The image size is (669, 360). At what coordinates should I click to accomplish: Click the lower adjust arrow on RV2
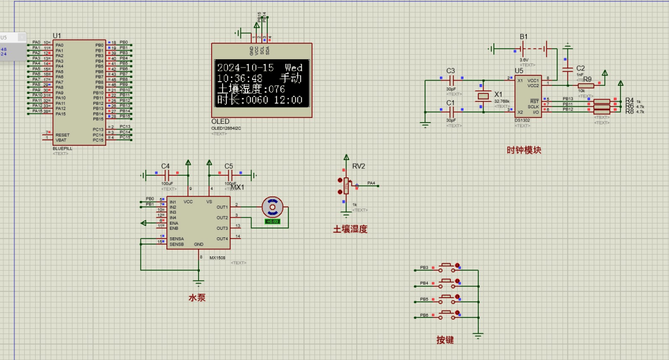pos(340,192)
